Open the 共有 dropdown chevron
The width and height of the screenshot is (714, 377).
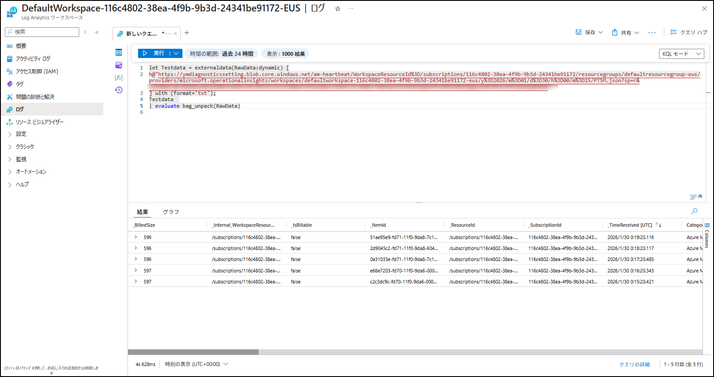pos(637,33)
